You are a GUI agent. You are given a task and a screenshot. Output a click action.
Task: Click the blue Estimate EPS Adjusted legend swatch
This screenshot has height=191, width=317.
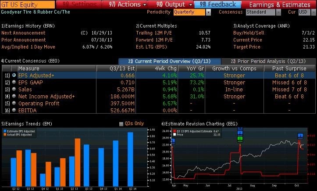coord(5,131)
